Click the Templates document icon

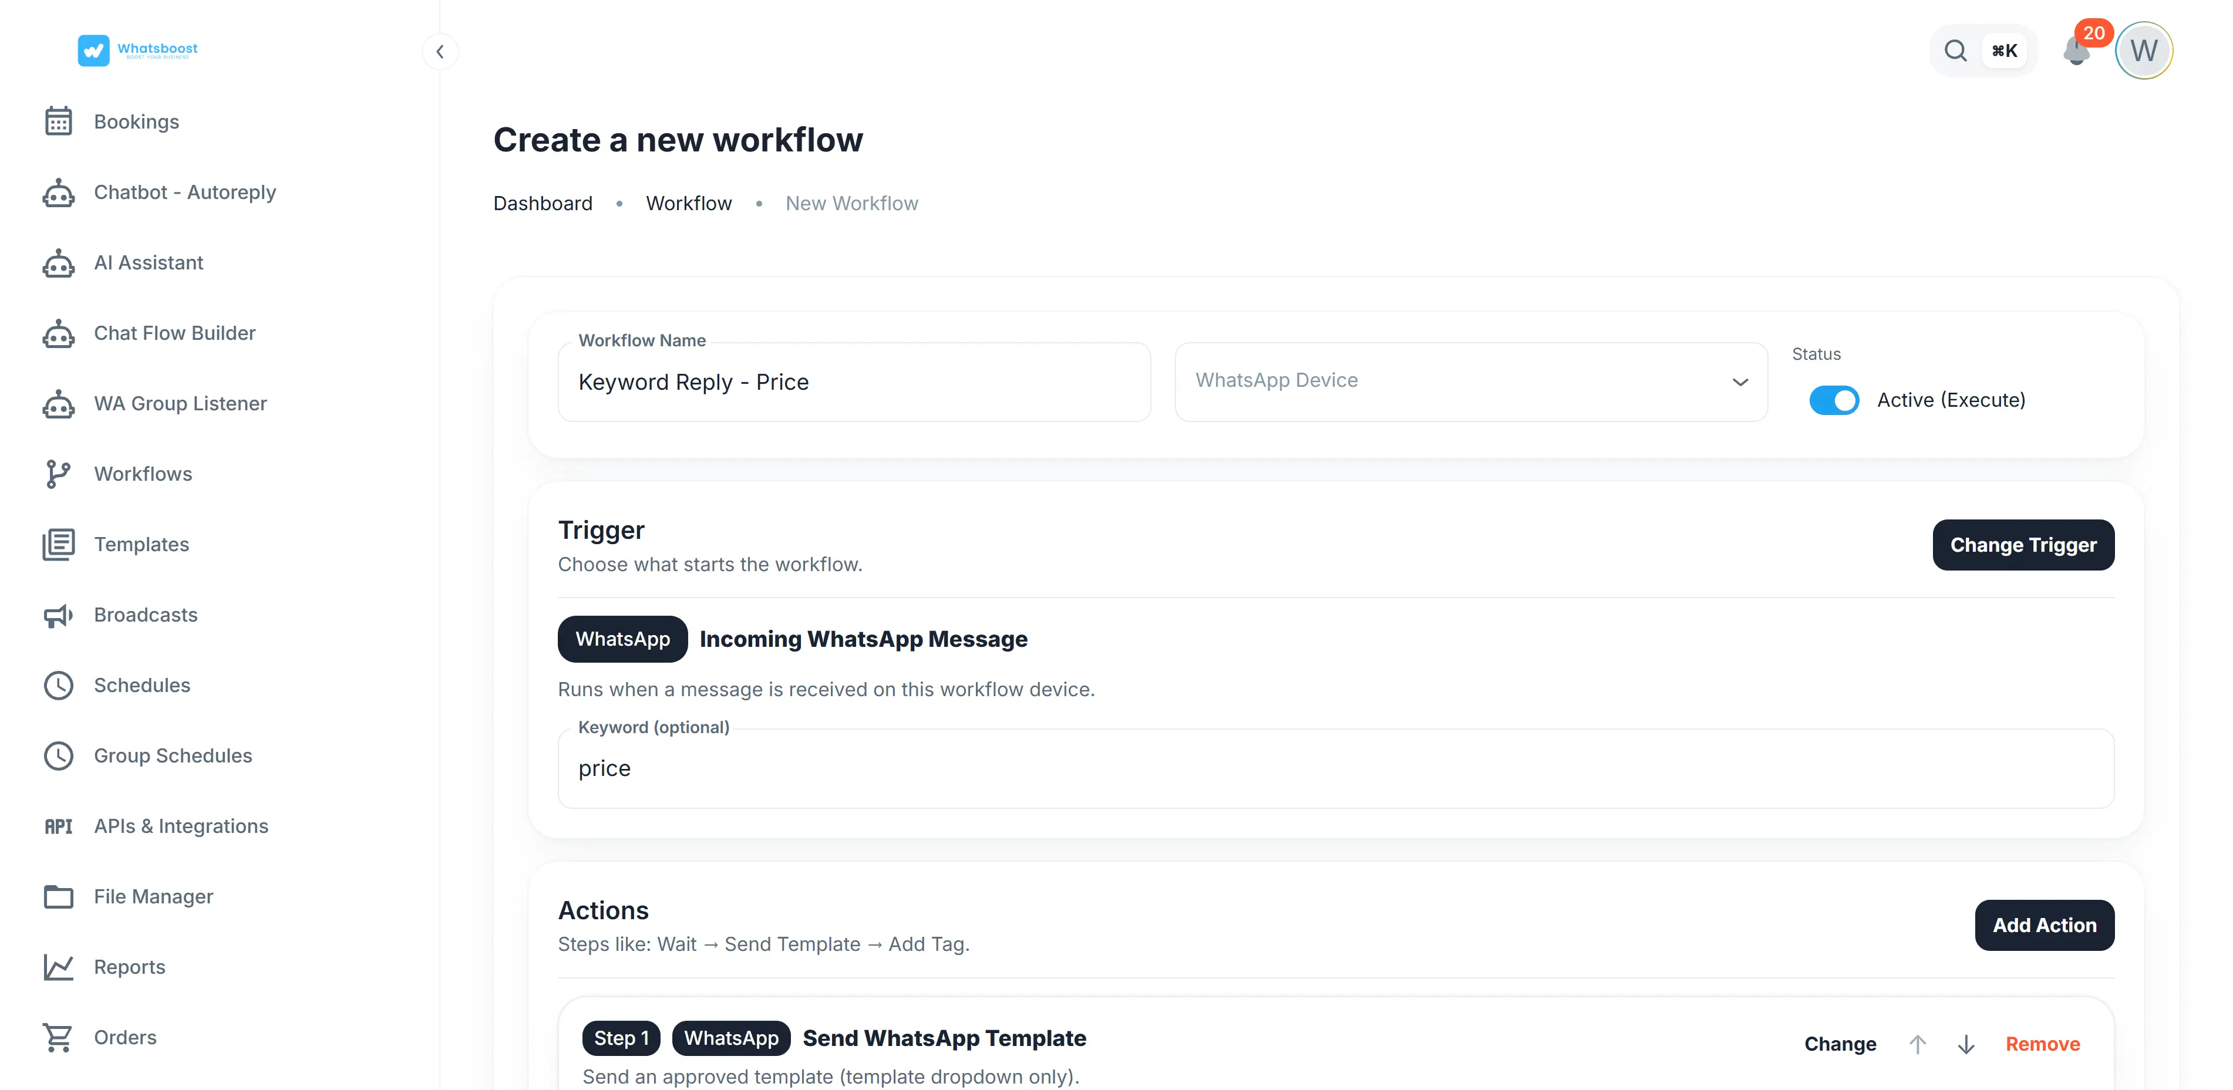tap(58, 544)
